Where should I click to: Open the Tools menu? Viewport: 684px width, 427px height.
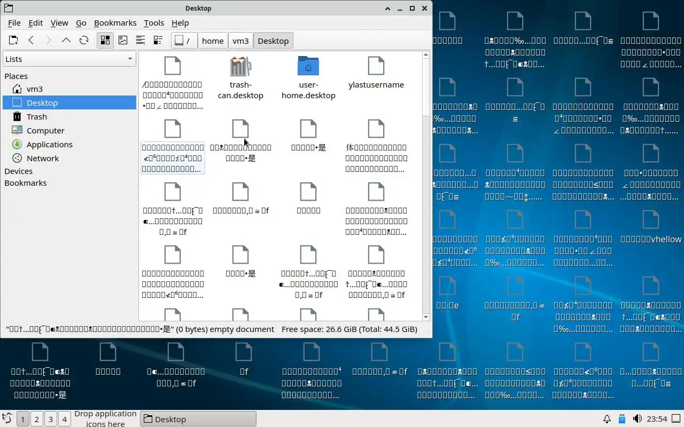coord(154,23)
